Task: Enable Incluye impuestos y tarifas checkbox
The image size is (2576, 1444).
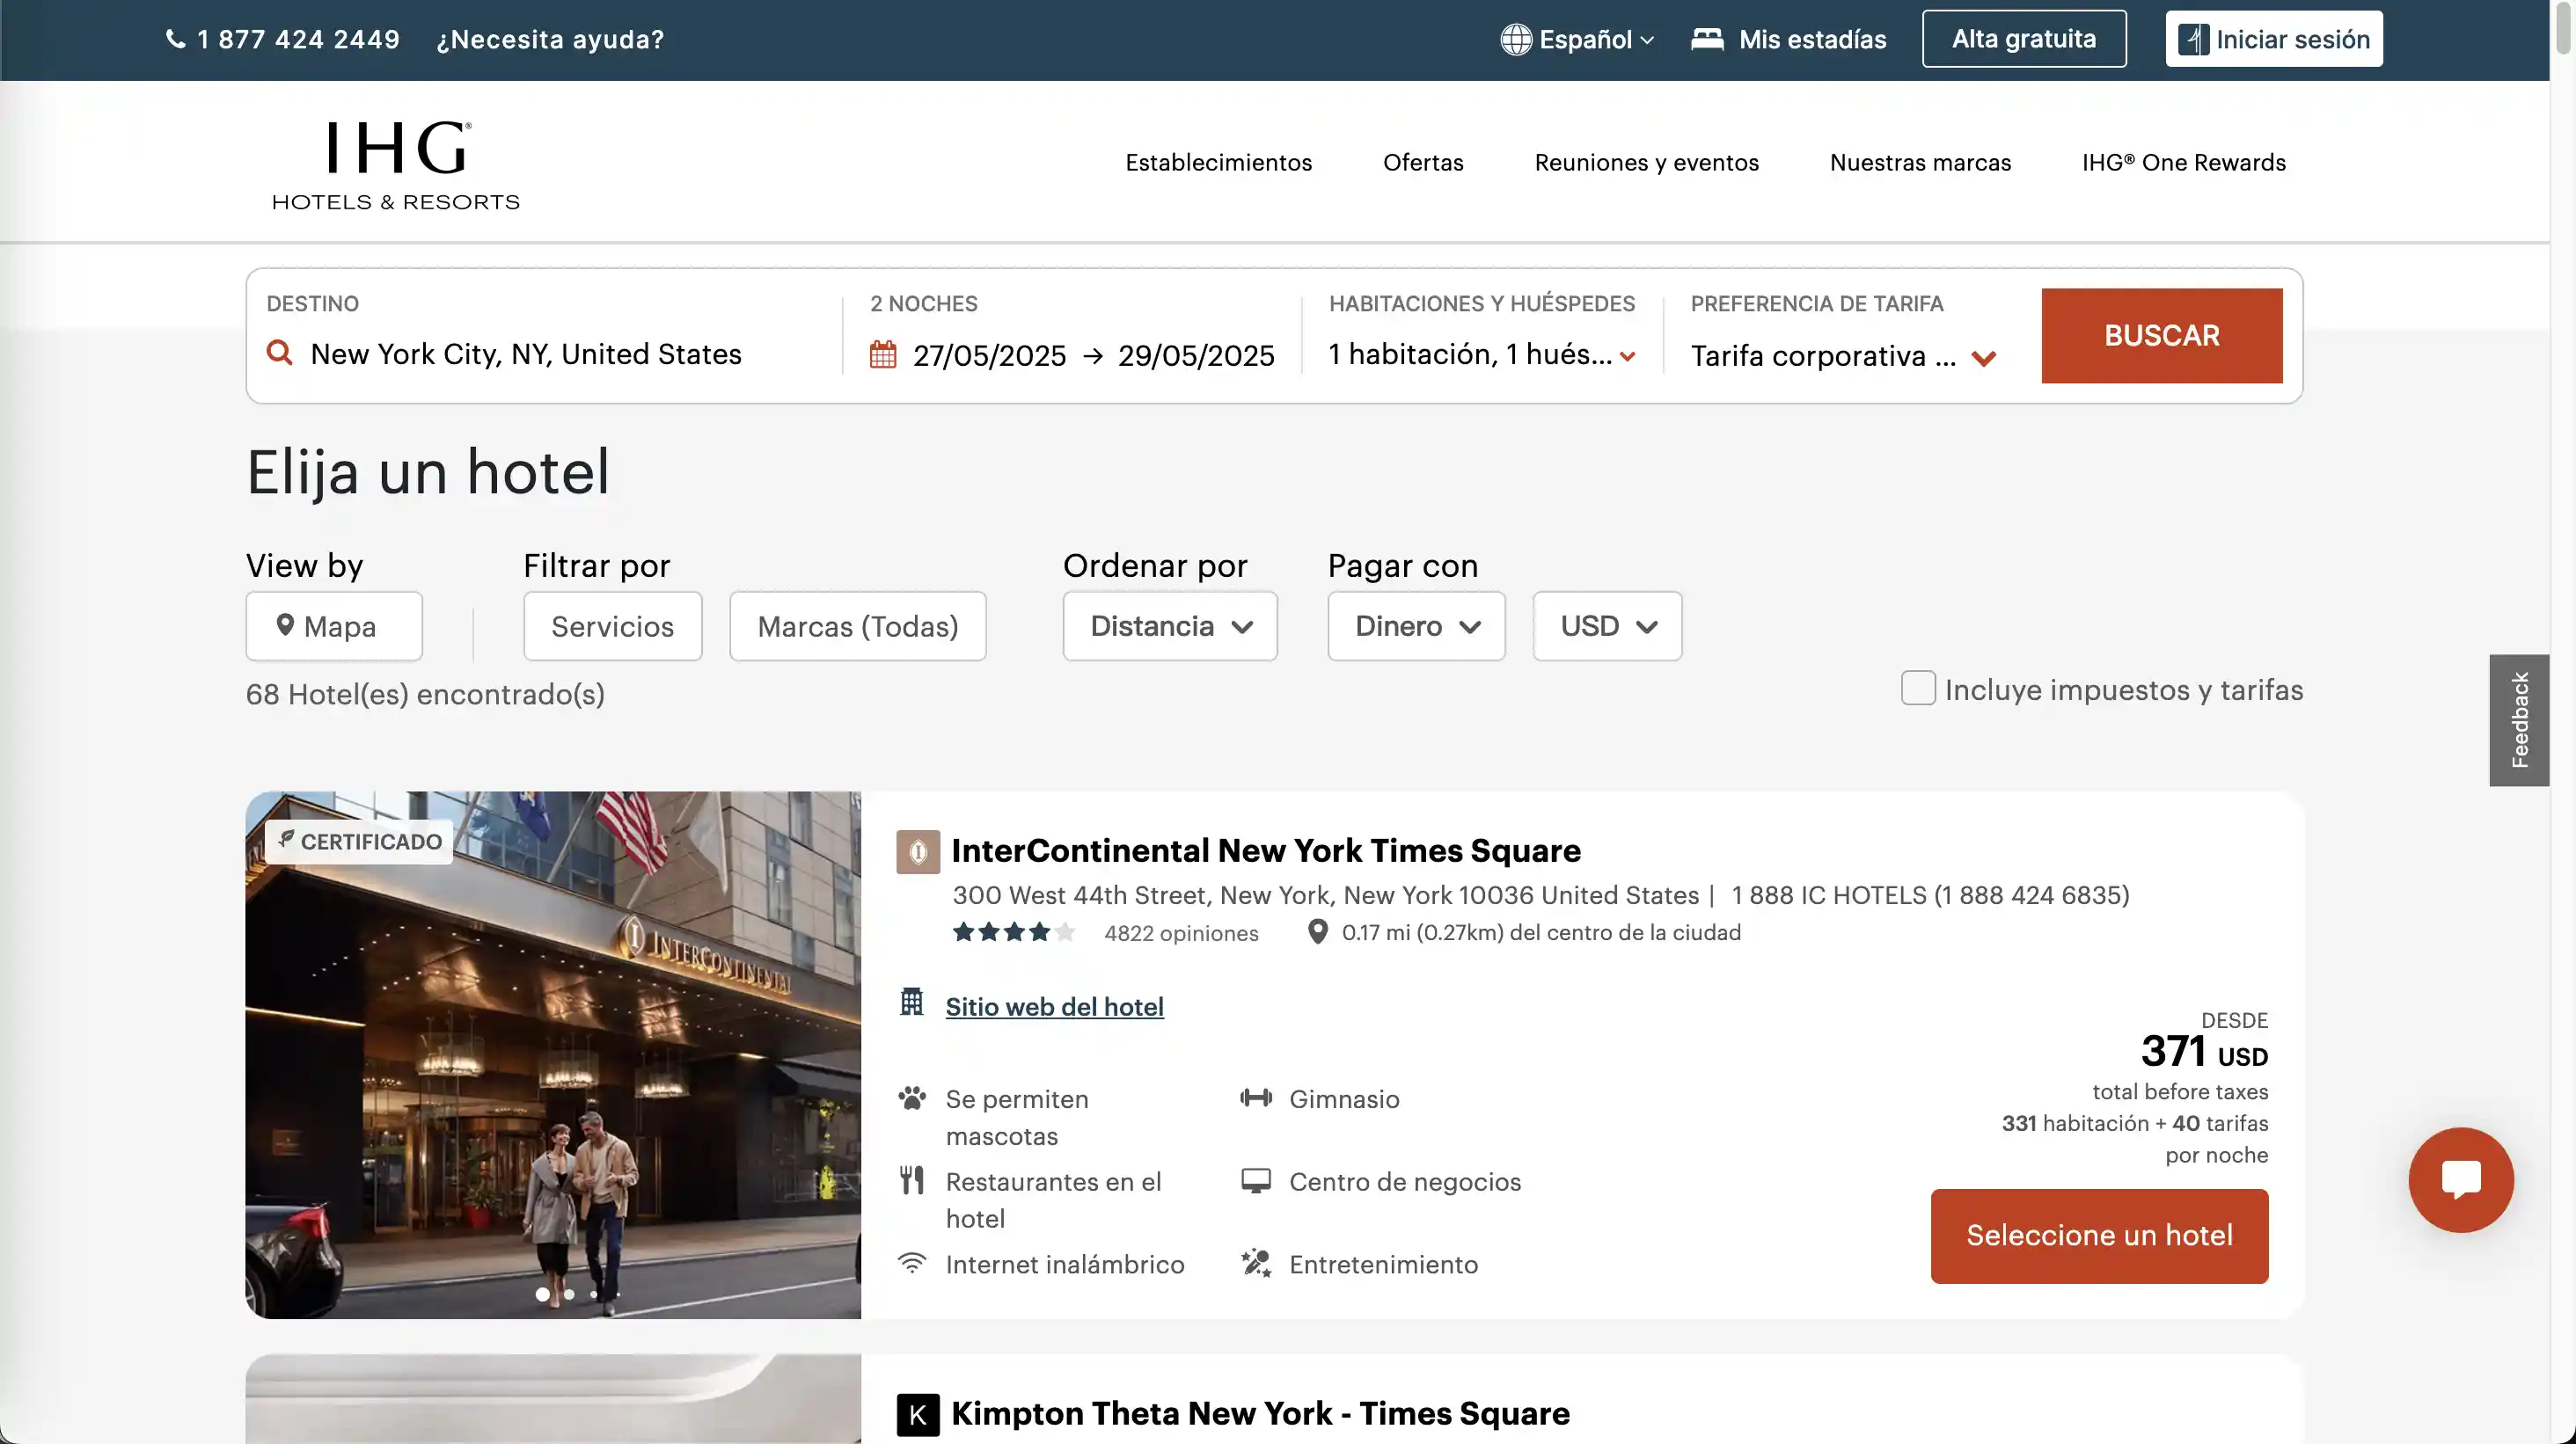Action: [1918, 689]
